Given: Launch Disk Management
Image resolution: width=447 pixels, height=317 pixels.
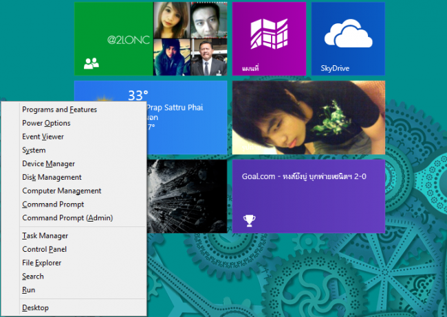Looking at the screenshot, I should click(x=52, y=177).
